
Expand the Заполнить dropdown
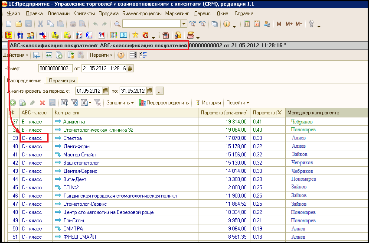coord(120,103)
